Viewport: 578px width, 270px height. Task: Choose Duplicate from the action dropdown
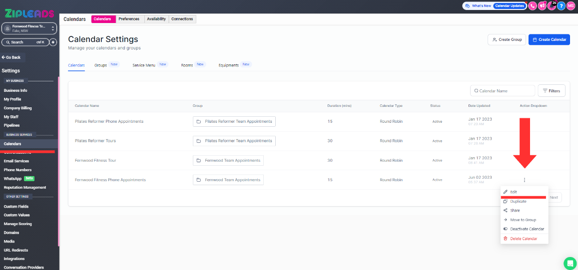524,201
